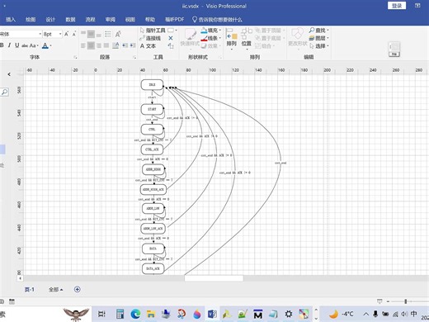Open the Arrange (排列) dropdown
The image size is (429, 322).
tap(231, 39)
